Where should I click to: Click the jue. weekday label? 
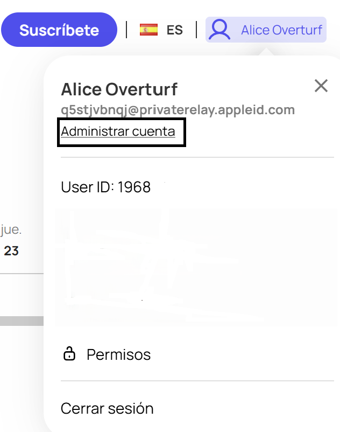11,229
